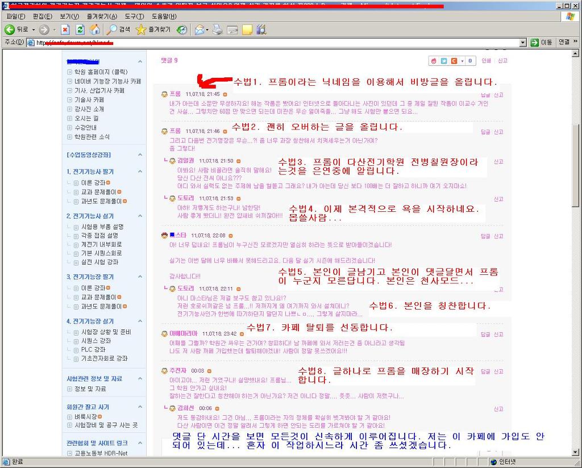This screenshot has height=468, width=582.
Task: Collapse the 4. 전기기능장 실기 section
Action: (x=140, y=321)
